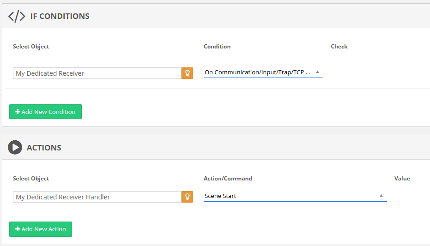Click the arrow on the Condition dropdown
This screenshot has width=430, height=246.
(x=317, y=72)
